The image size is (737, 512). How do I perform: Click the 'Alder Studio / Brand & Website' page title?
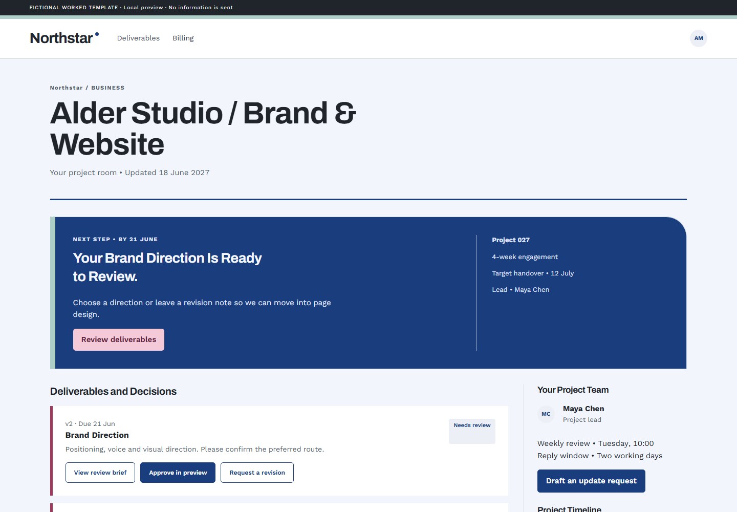pyautogui.click(x=203, y=129)
